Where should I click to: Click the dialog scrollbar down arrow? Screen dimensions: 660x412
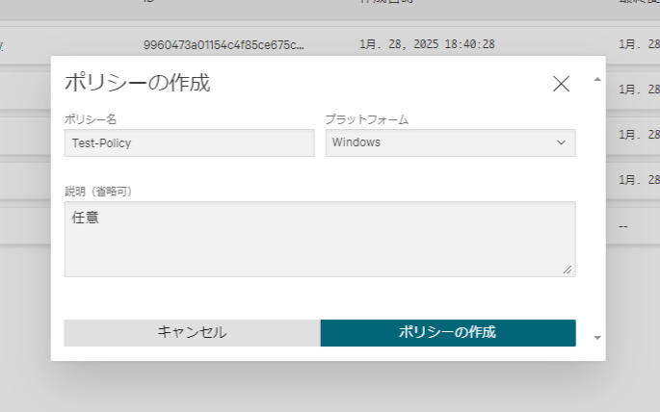point(596,338)
